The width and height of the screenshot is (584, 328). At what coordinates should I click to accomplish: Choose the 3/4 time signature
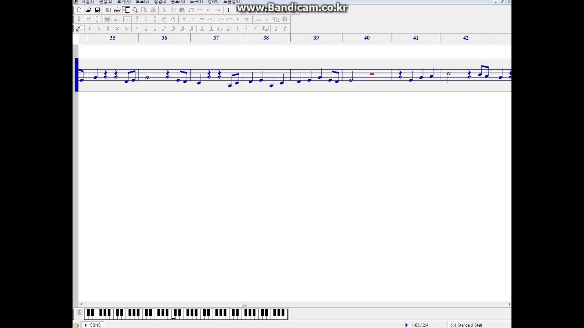coord(137,19)
